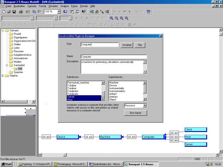Click the Print icon in toolbar

[21, 12]
